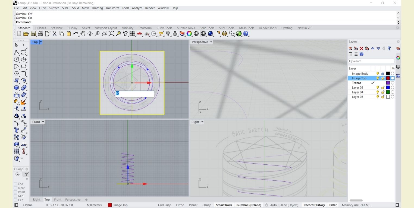414x208 pixels.
Task: Select the Perspective viewport tab at bottom
Action: [x=73, y=200]
